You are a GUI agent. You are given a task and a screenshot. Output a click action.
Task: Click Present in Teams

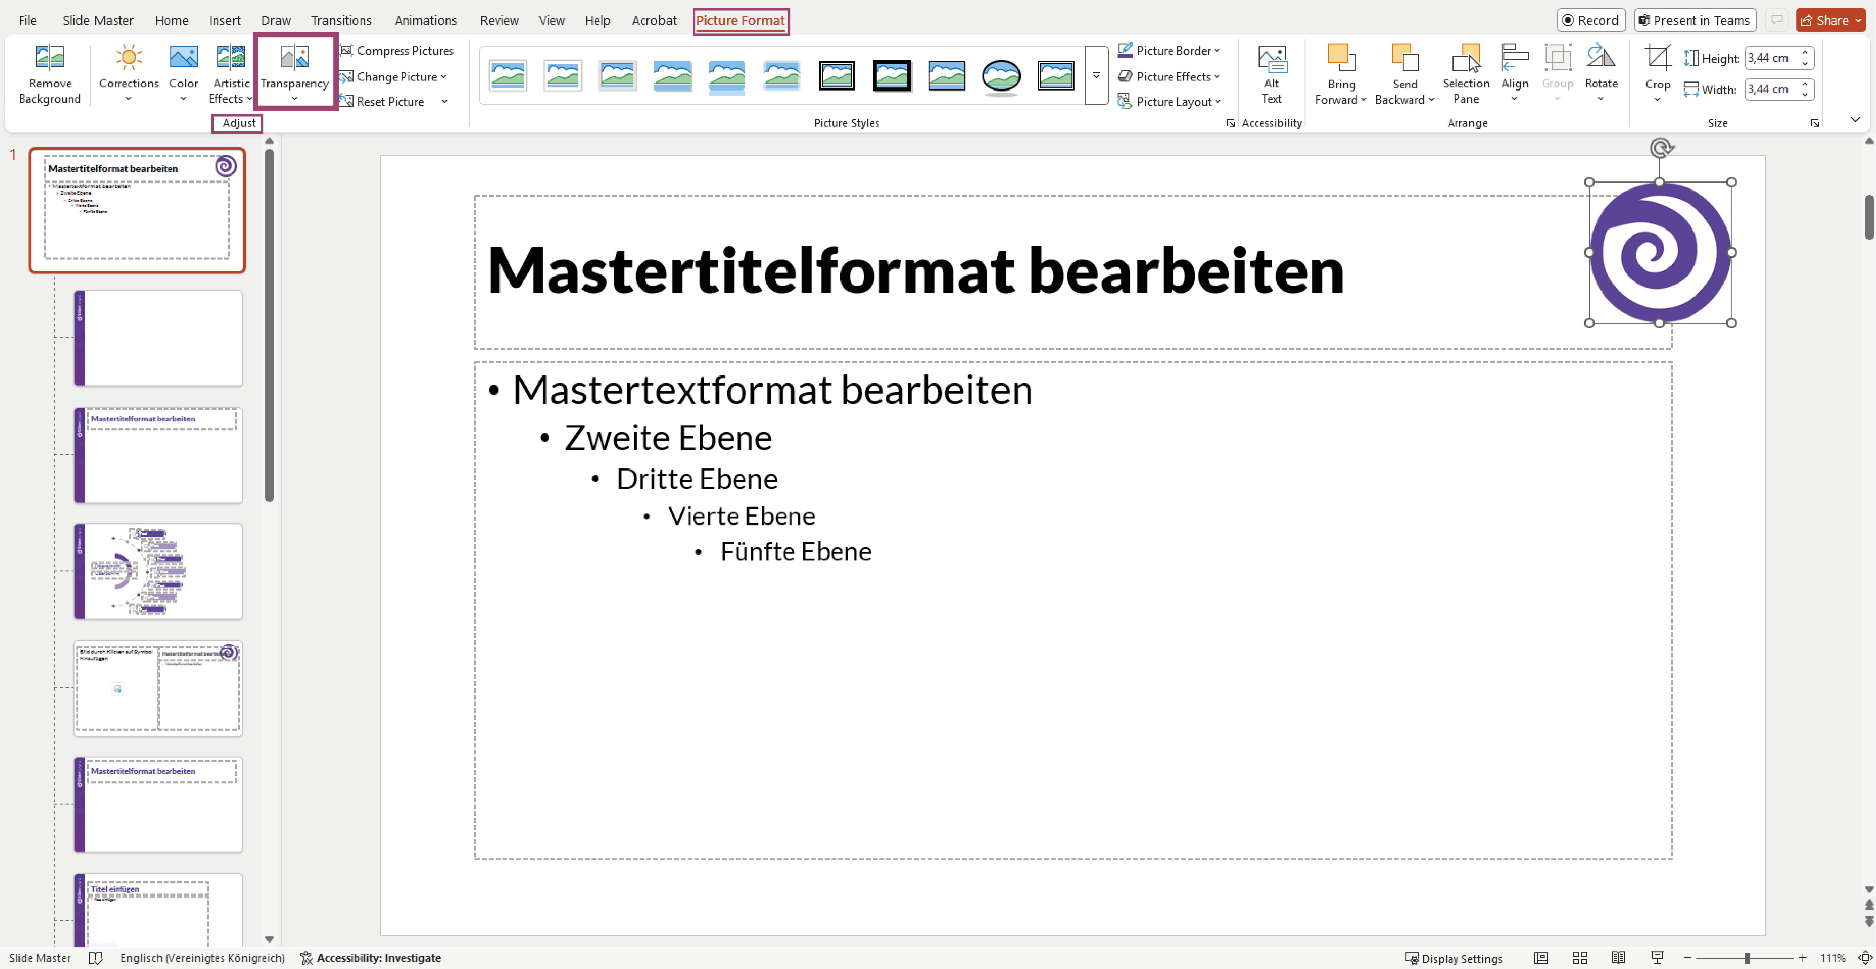[1696, 20]
